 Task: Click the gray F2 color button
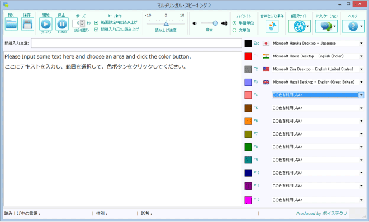[248, 69]
